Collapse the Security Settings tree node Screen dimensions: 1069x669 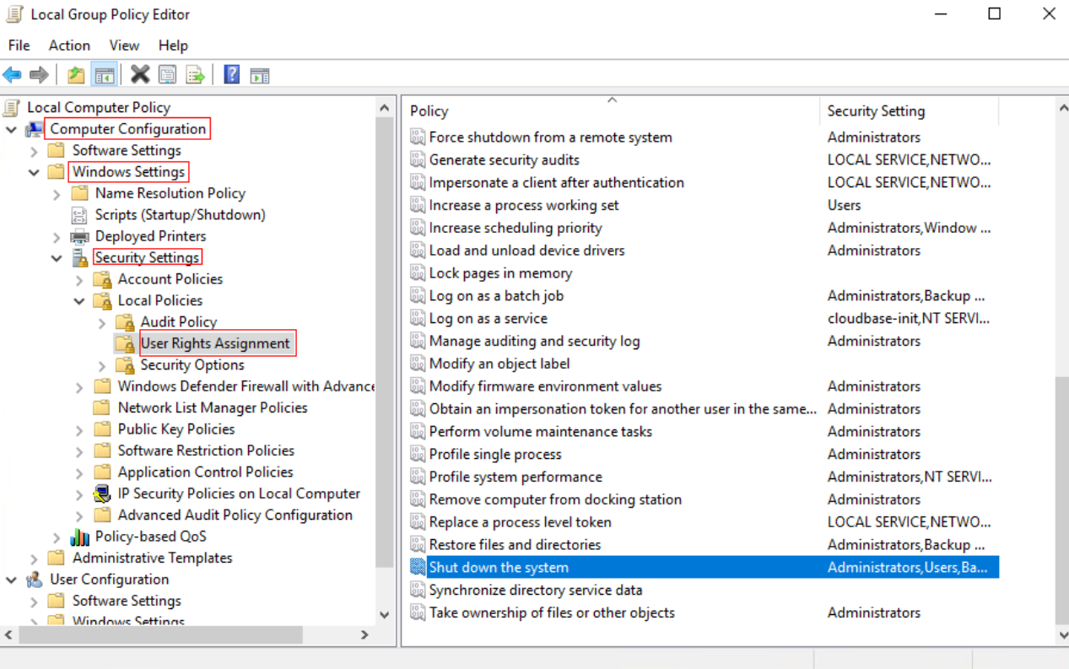pyautogui.click(x=57, y=258)
